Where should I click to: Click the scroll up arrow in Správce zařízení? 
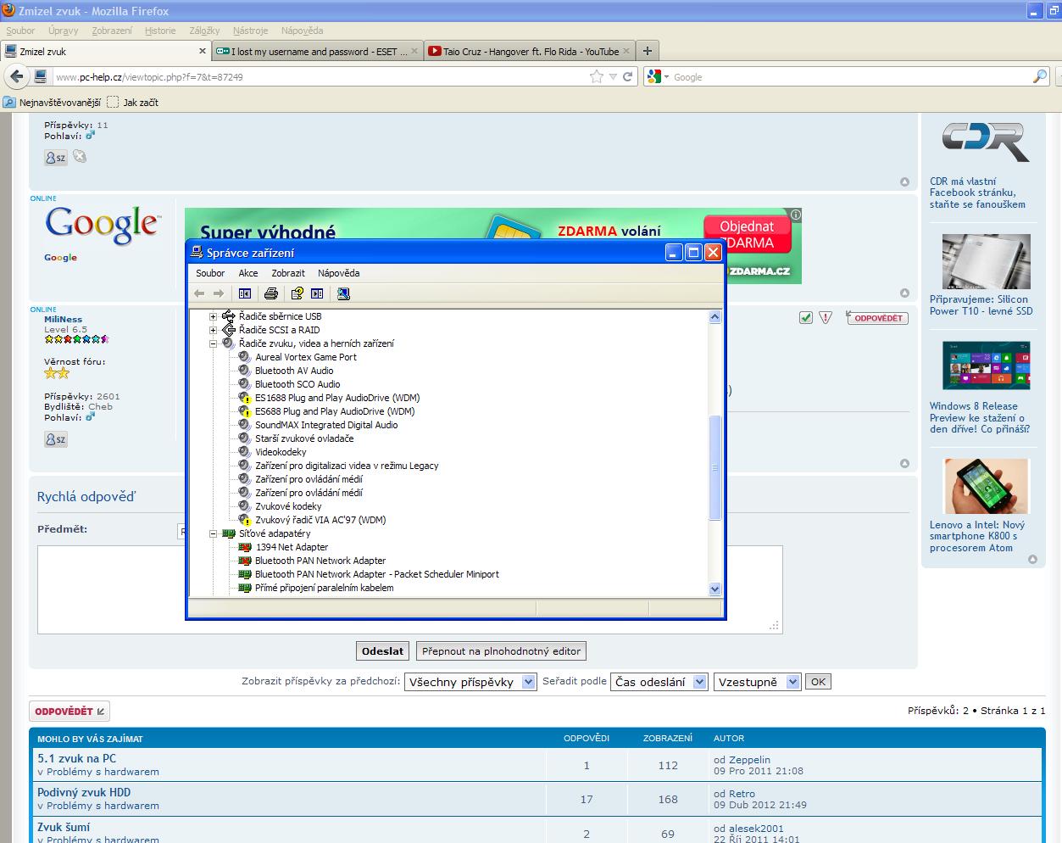point(714,316)
